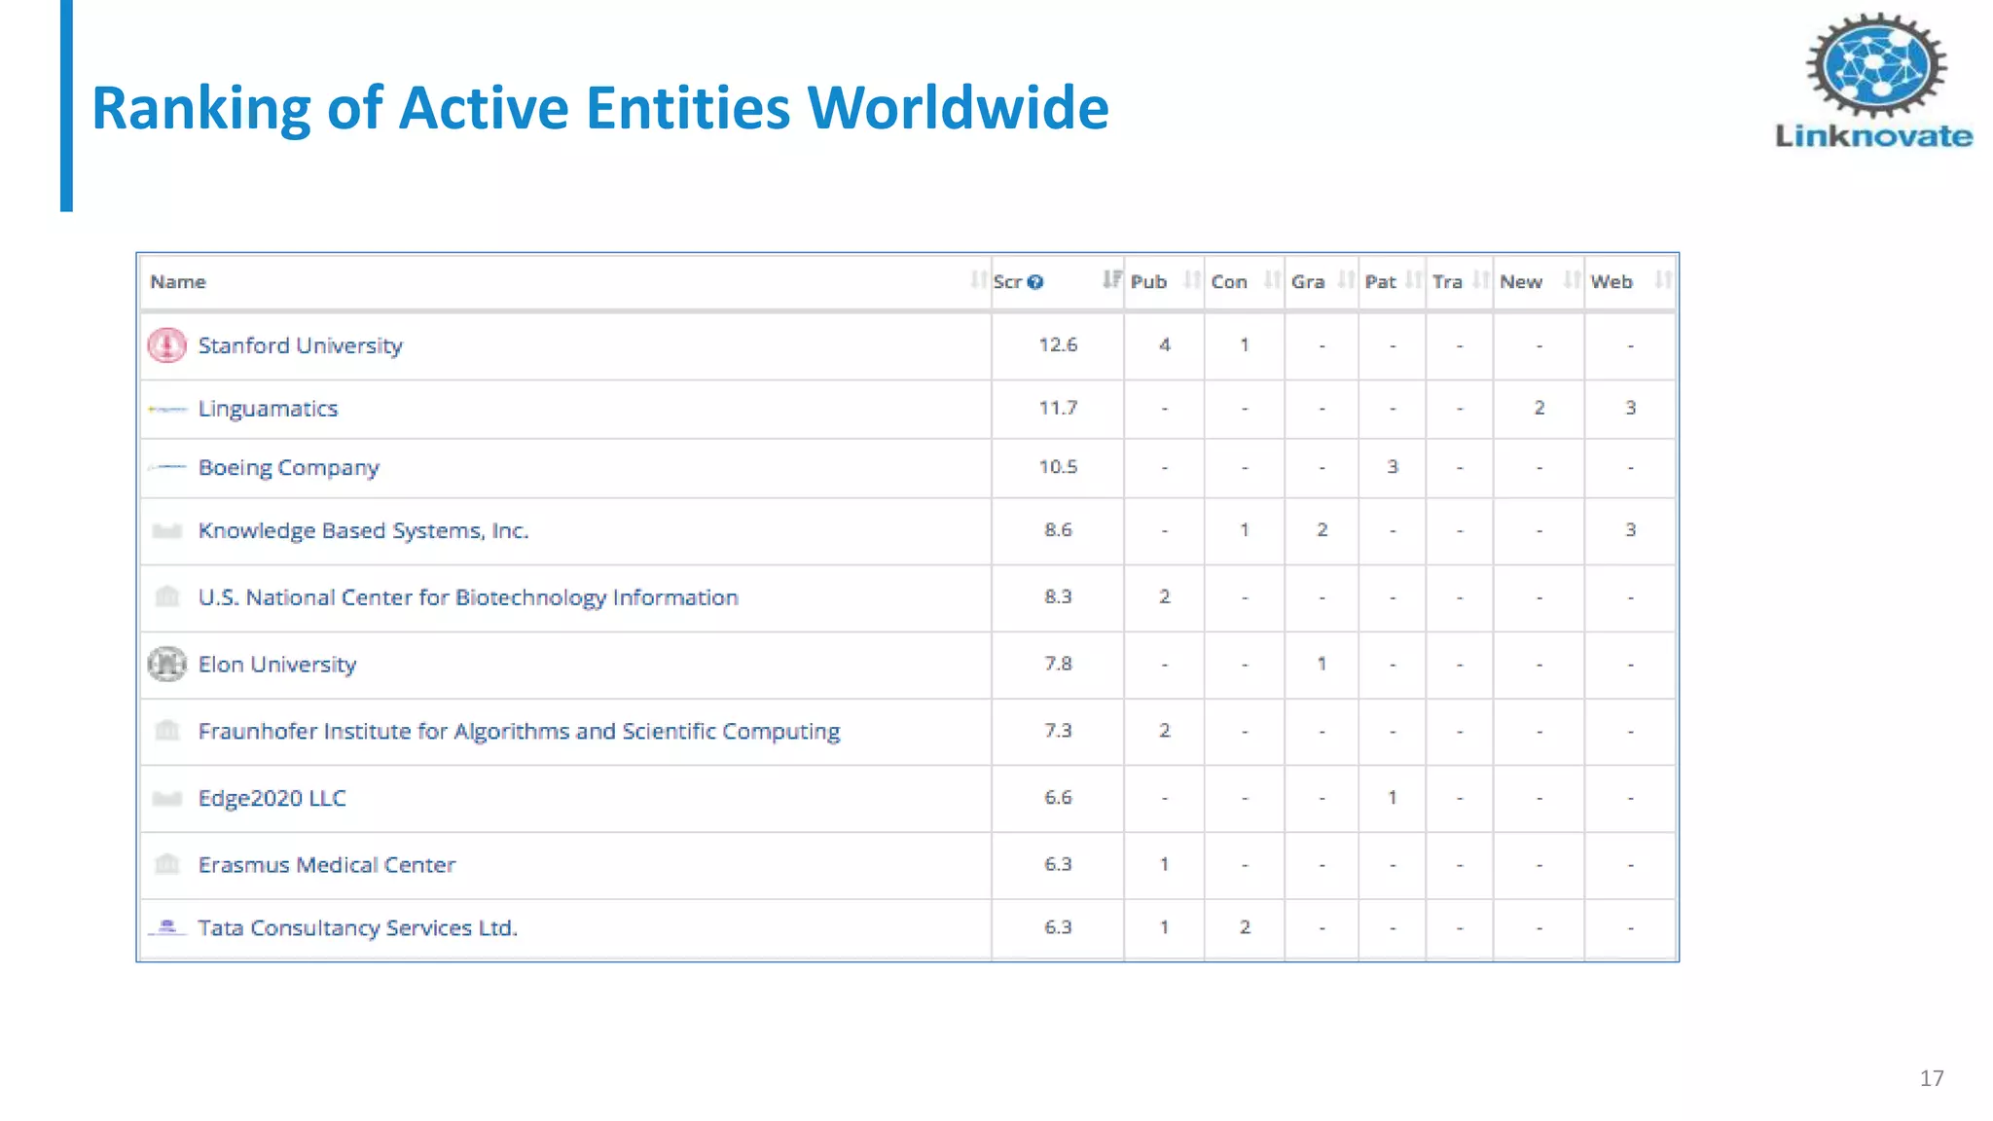
Task: Click the Edge2020 LLC factory icon
Action: coord(167,798)
